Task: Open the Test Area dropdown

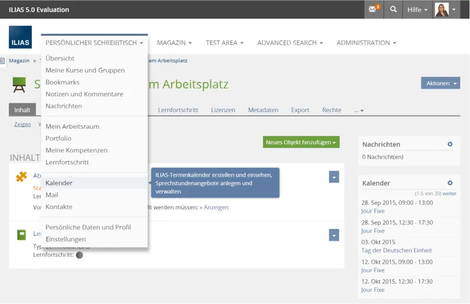Action: coord(224,42)
